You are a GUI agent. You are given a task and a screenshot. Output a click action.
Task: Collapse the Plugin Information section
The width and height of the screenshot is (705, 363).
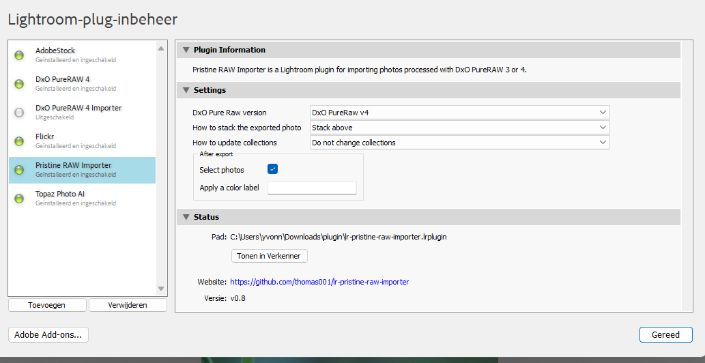point(186,50)
